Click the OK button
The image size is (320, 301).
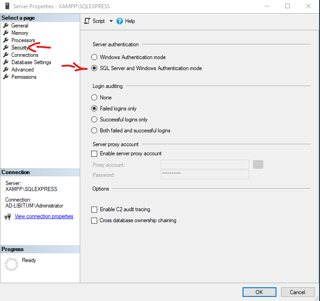259,292
